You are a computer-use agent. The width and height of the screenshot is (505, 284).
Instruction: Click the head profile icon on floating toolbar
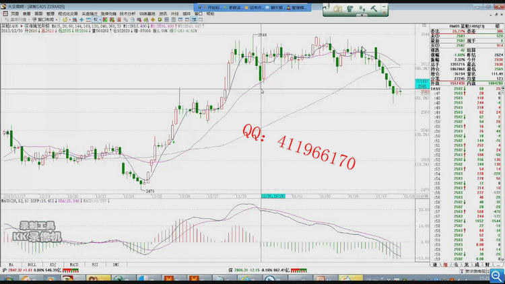coord(349,9)
